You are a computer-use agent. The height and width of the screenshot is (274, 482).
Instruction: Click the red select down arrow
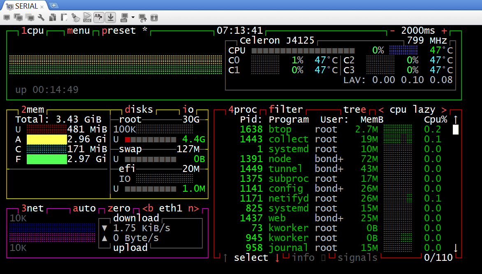tap(277, 258)
